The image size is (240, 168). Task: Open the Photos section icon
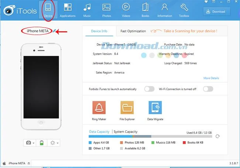point(106,7)
